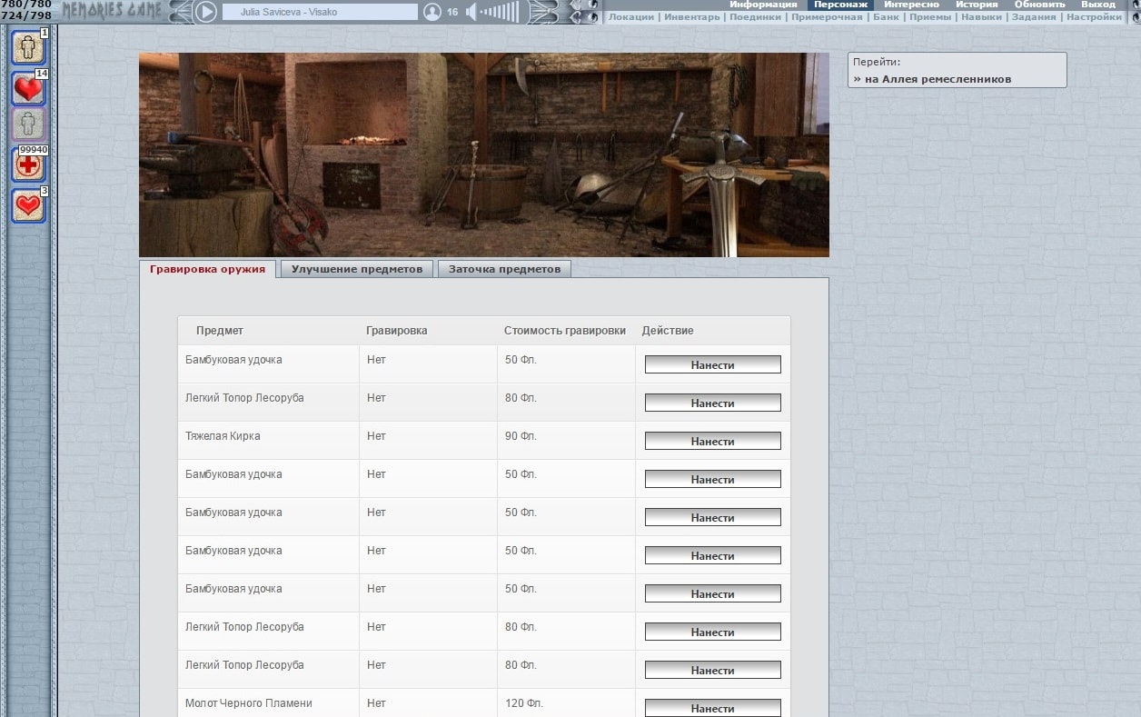Click Нанести for Молот Черного Пламени
Viewport: 1141px width, 717px height.
tap(712, 708)
